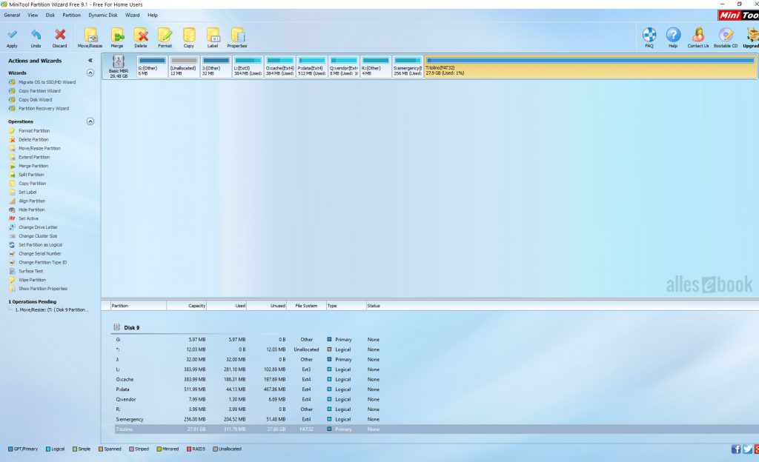The width and height of the screenshot is (759, 462).
Task: Collapse the Actions and Wizards side panel
Action: tap(90, 61)
